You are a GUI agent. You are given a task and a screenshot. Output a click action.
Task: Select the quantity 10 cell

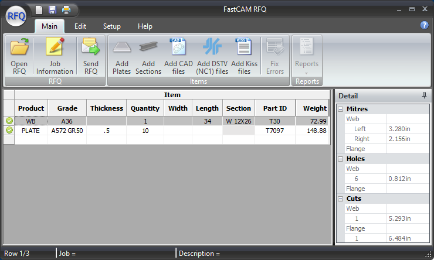pyautogui.click(x=145, y=131)
